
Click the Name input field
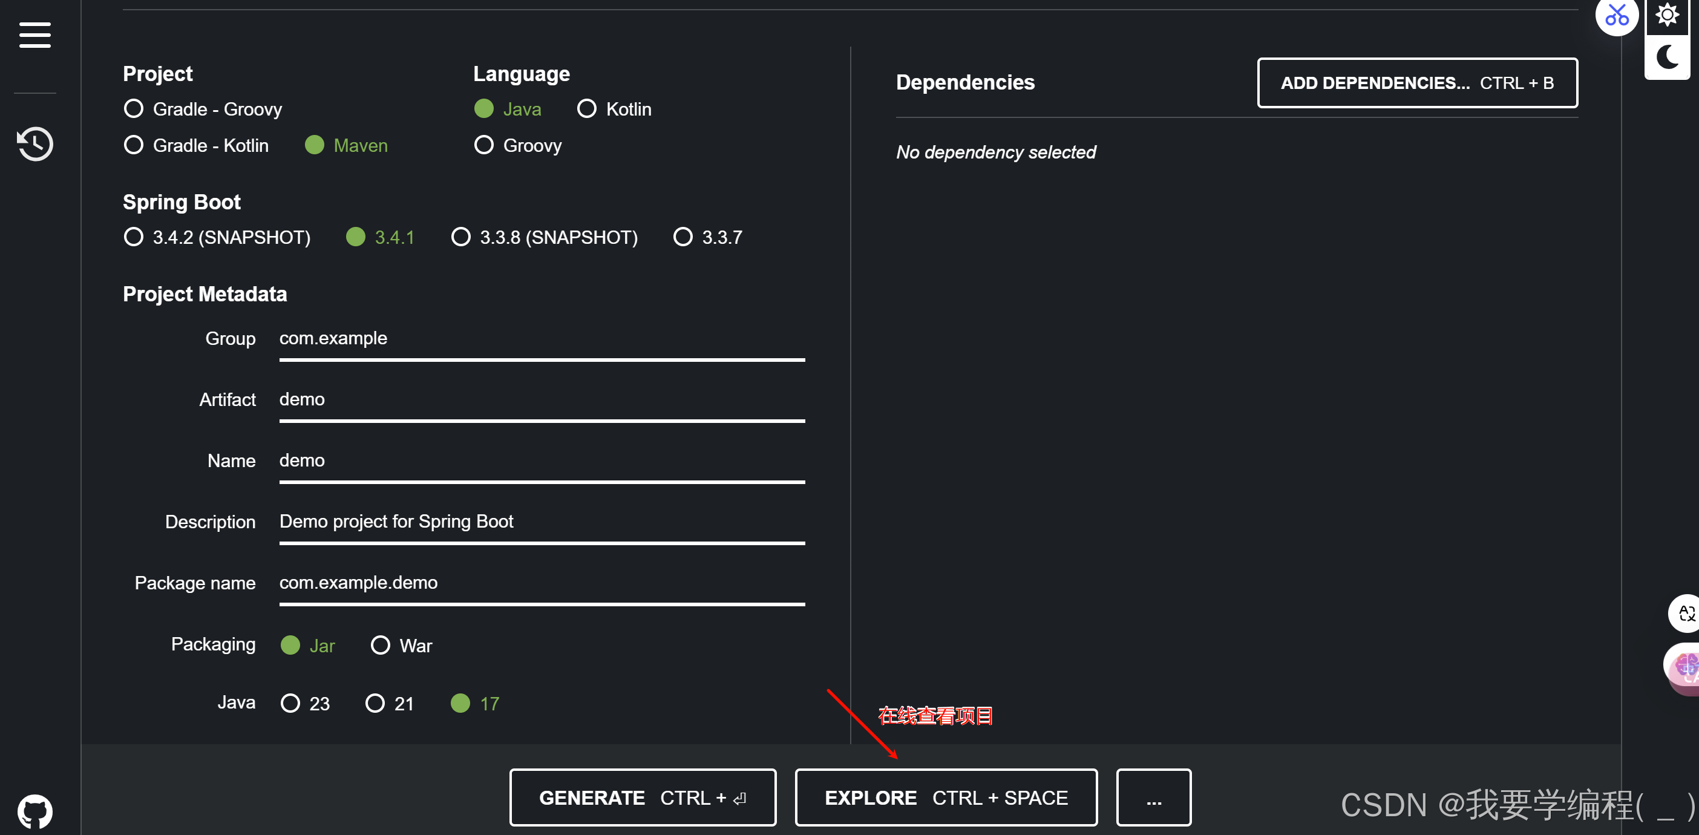(x=542, y=462)
